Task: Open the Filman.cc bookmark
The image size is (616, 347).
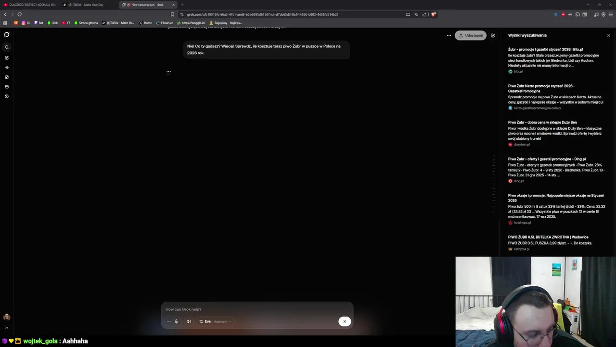Action: 165,23
